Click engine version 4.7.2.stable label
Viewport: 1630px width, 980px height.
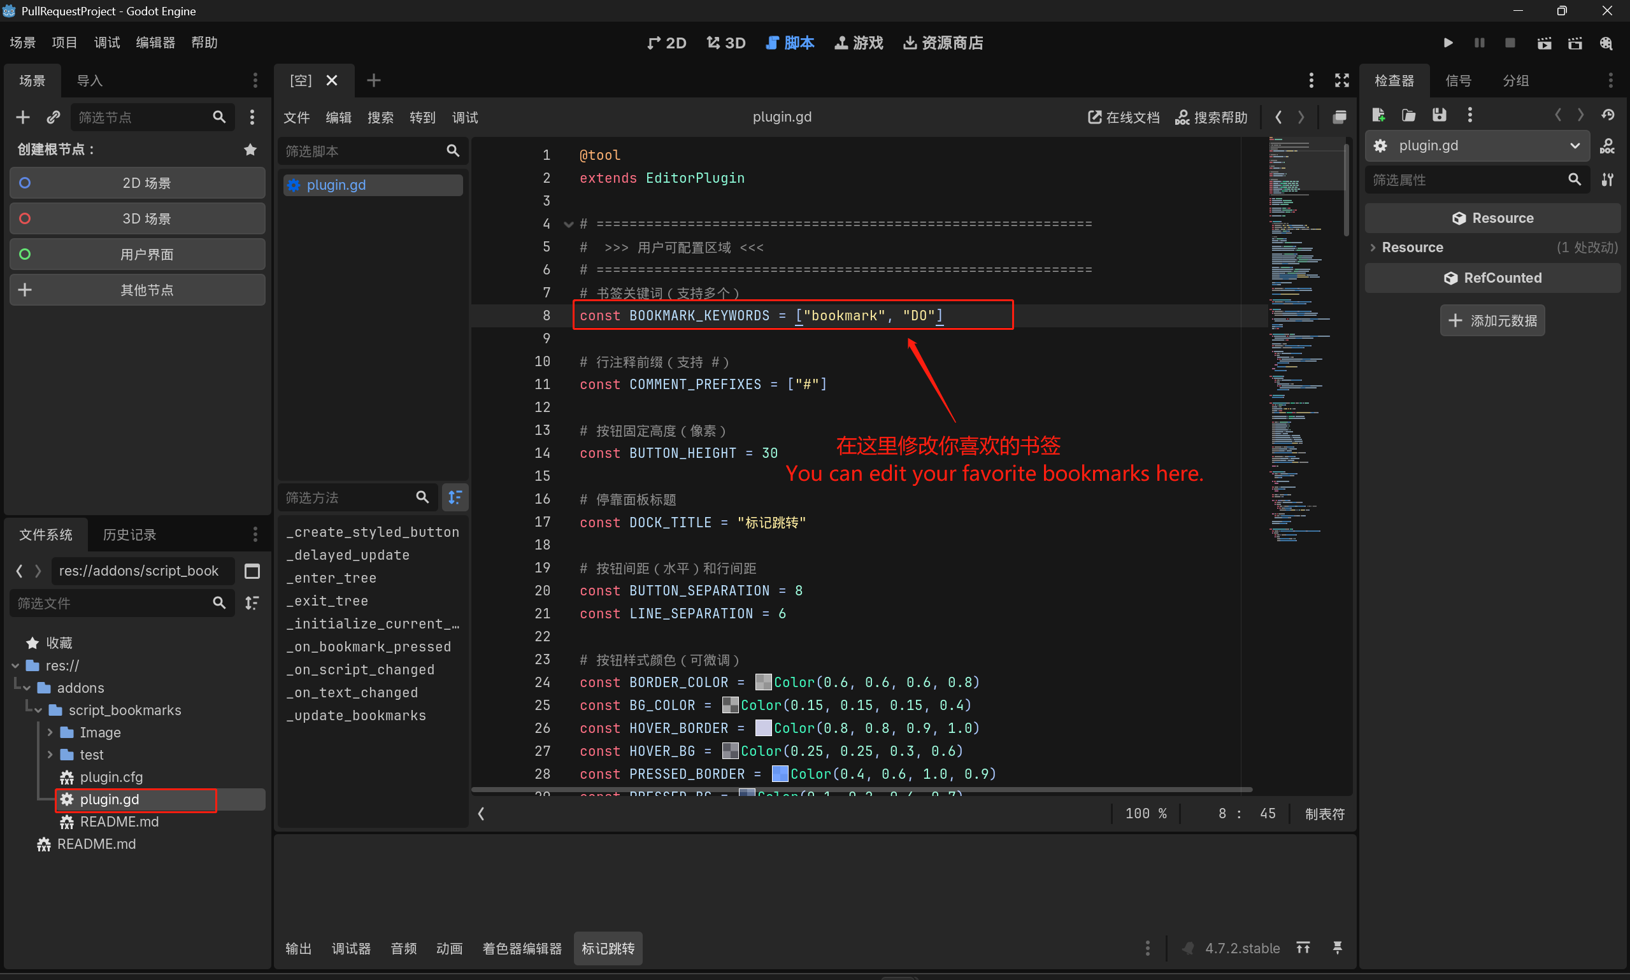[x=1242, y=948]
